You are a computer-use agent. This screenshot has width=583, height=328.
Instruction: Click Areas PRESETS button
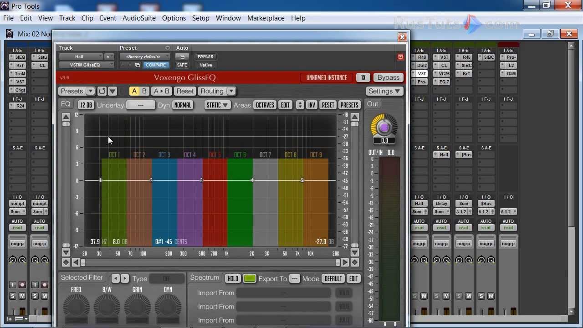(349, 105)
